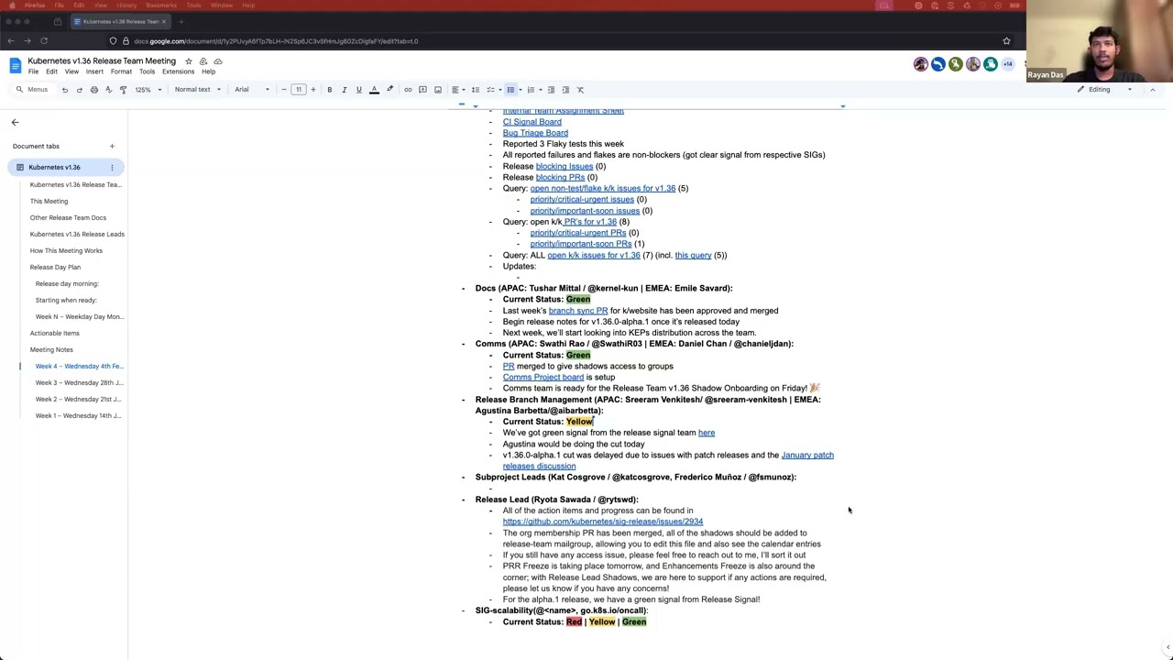The image size is (1173, 660).
Task: Toggle the checklist button
Action: pos(490,90)
